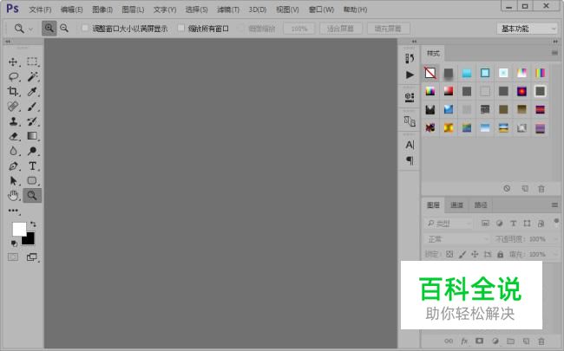Select the Blur tool
Screen dimensions: 564x351
coord(13,151)
